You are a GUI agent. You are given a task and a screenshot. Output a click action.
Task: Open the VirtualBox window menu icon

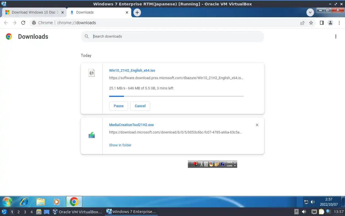pos(4,4)
